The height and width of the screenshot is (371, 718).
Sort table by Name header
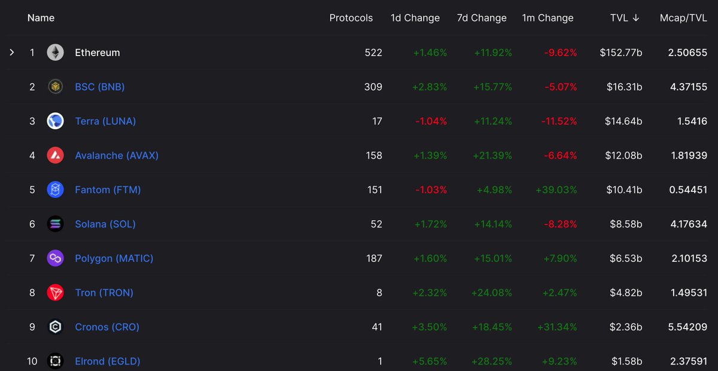[41, 18]
